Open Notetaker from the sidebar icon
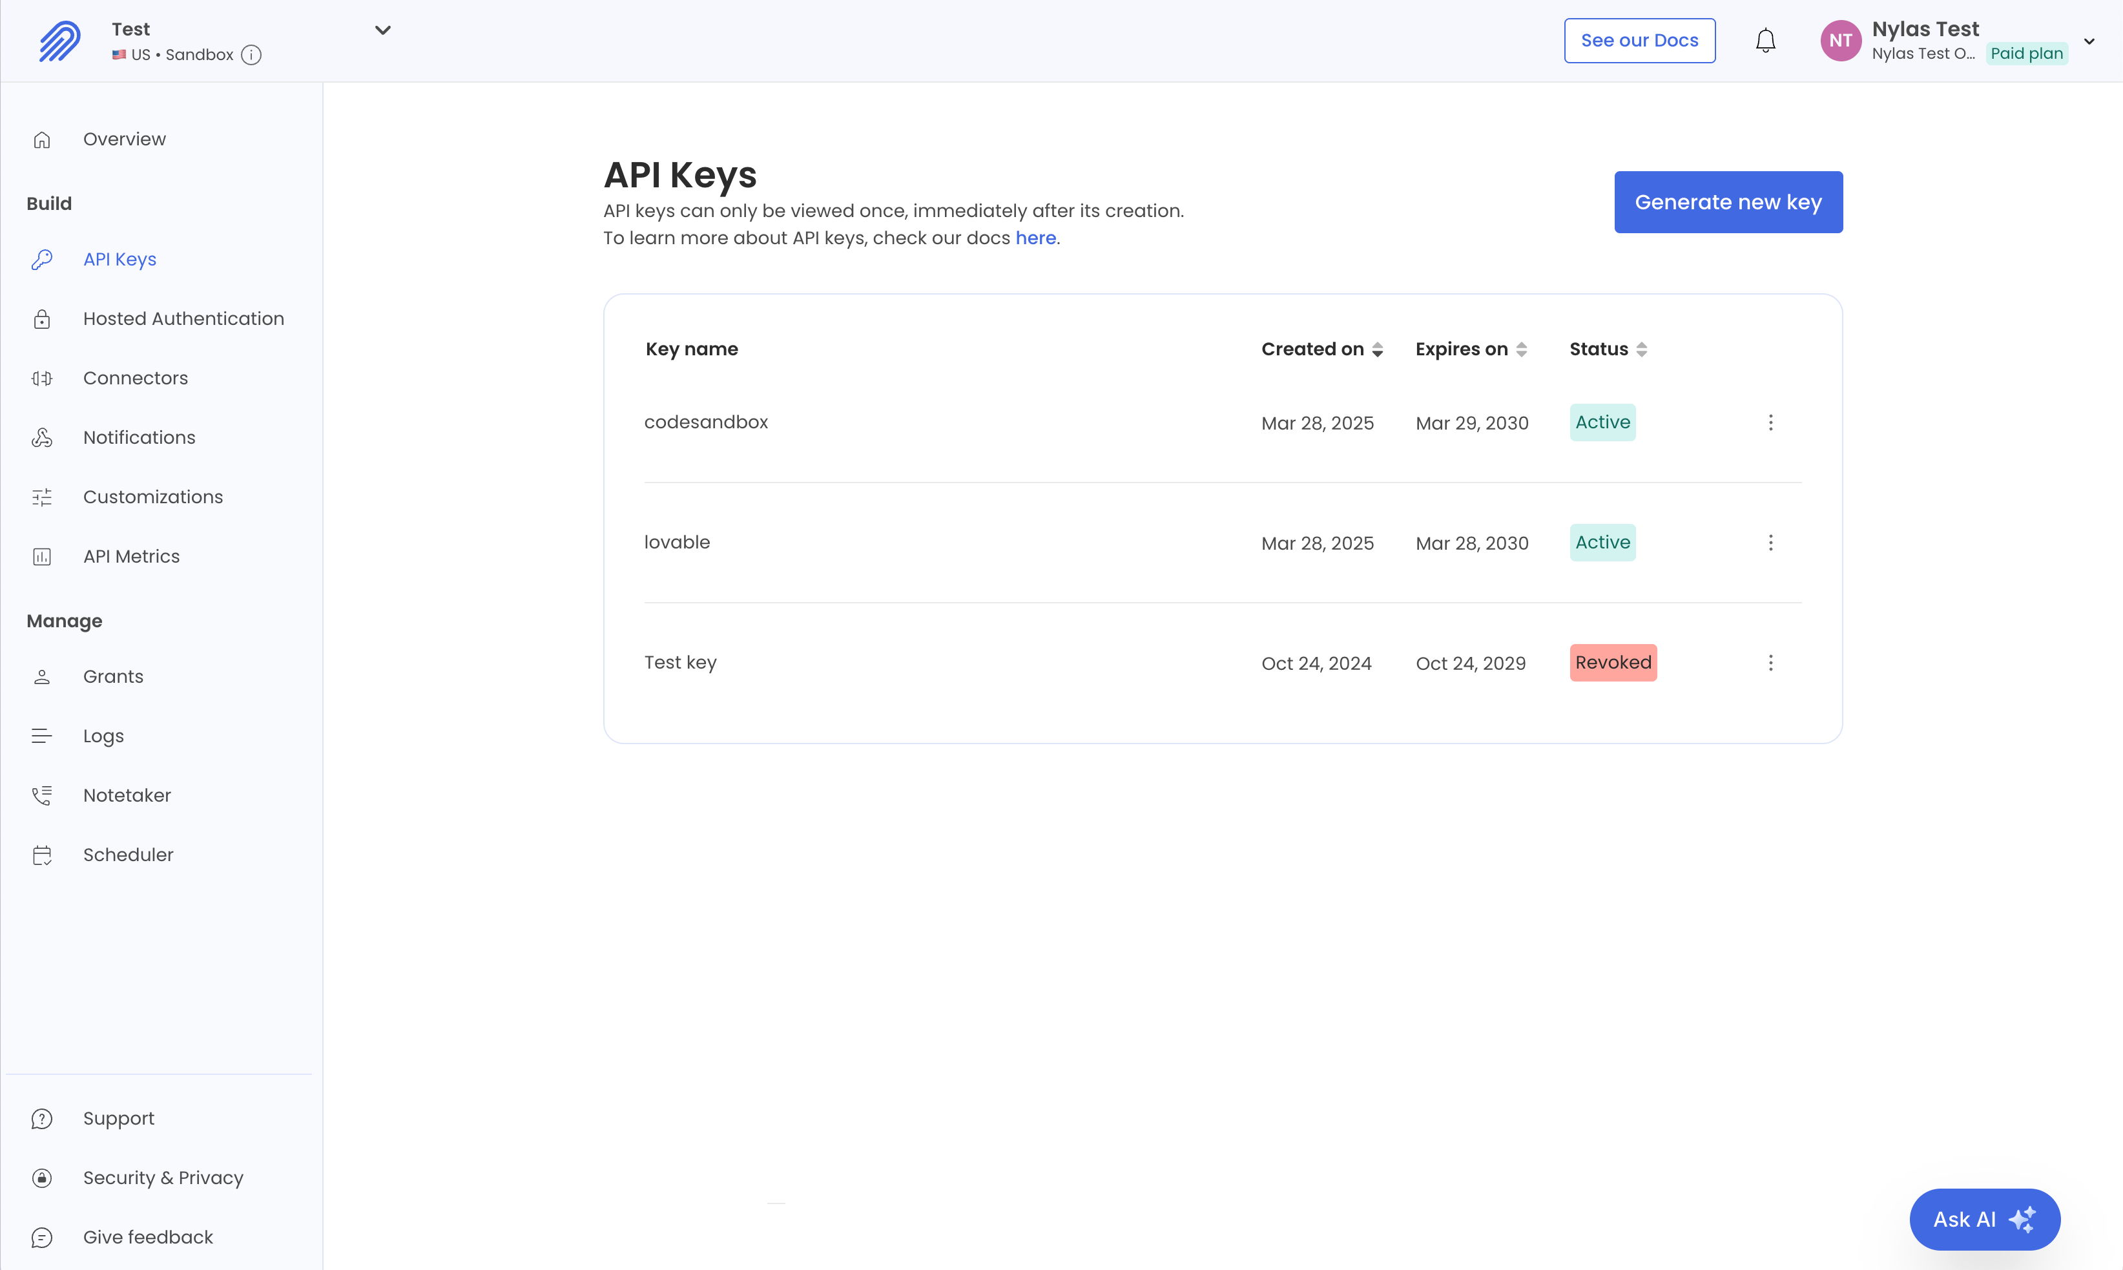2123x1270 pixels. pyautogui.click(x=43, y=795)
